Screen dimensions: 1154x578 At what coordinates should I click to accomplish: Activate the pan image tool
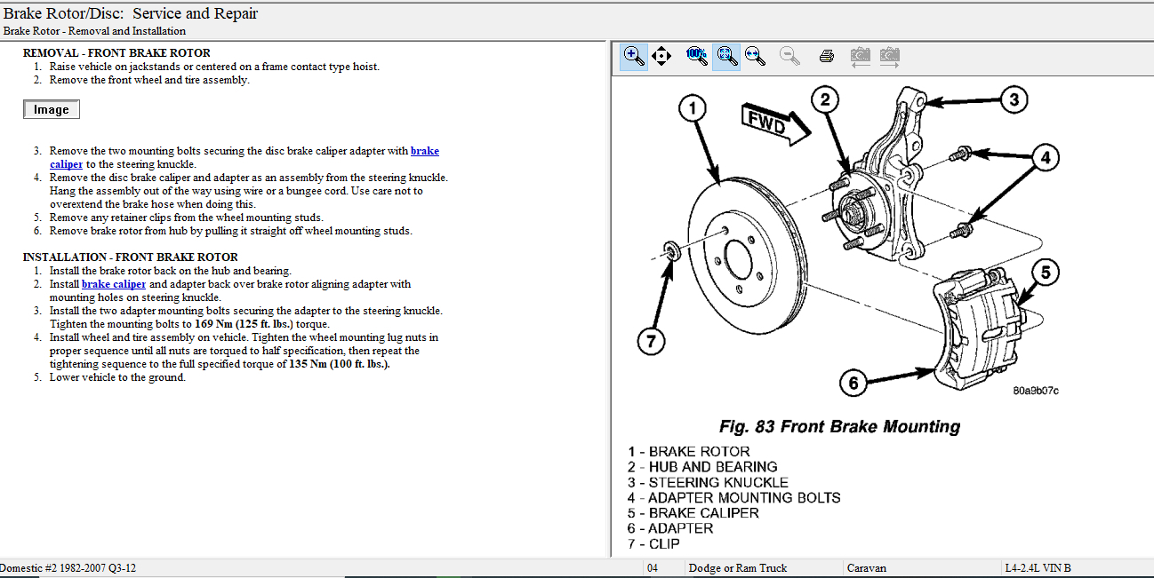pos(661,57)
